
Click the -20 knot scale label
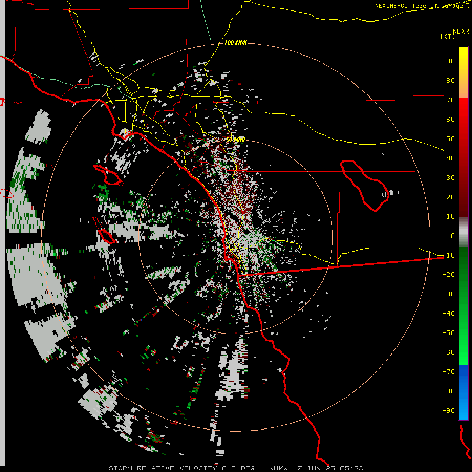click(x=448, y=275)
